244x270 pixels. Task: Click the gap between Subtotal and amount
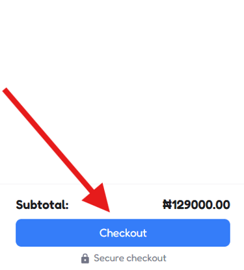116,204
